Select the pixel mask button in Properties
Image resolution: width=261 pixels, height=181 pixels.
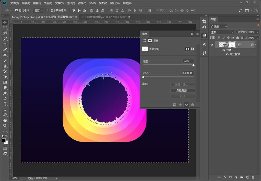(187, 49)
